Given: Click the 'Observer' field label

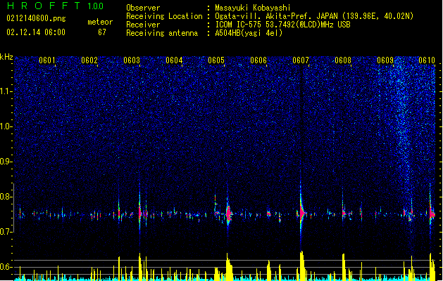Looking at the screenshot, I should click(143, 8).
